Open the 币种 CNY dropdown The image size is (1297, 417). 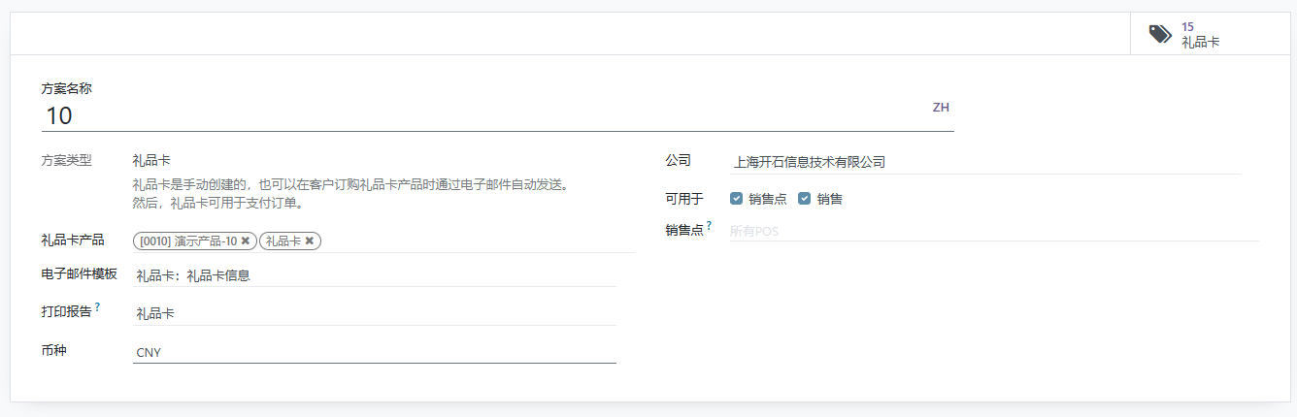pos(375,352)
